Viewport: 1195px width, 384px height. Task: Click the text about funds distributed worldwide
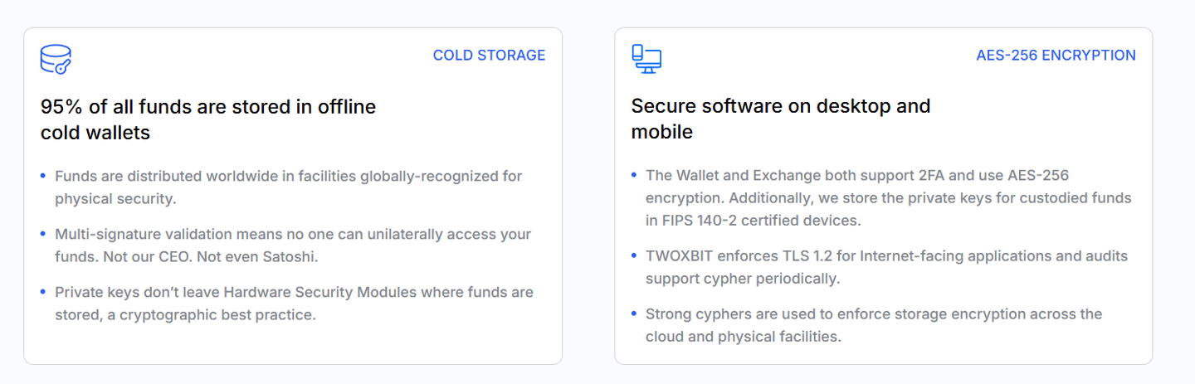pos(288,187)
